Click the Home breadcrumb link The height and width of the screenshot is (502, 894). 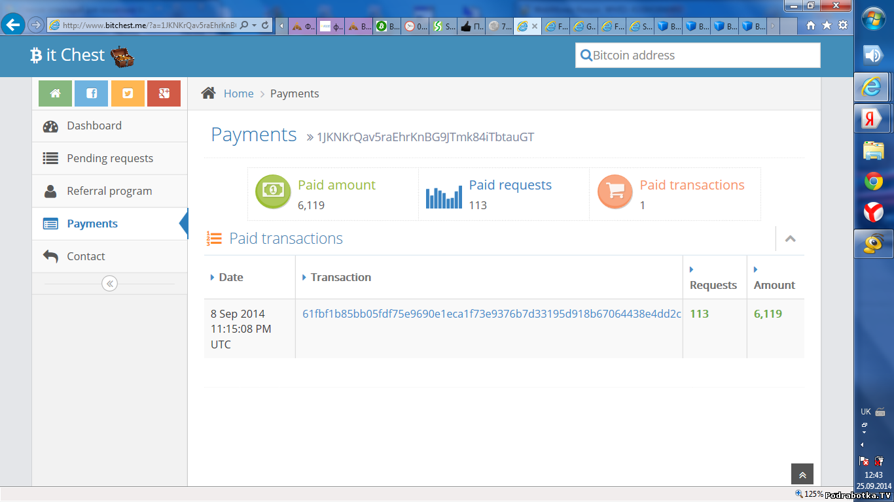click(x=238, y=93)
